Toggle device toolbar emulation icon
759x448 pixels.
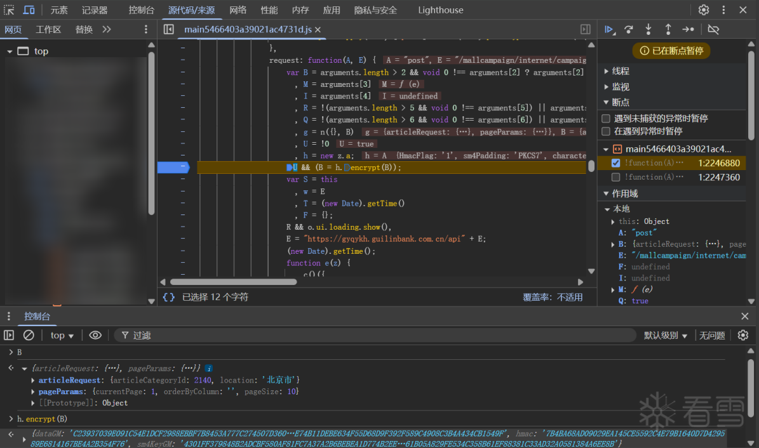29,10
